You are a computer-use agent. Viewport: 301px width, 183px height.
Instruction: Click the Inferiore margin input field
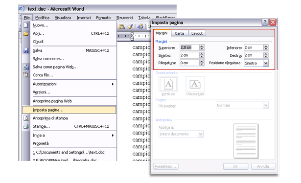coord(254,47)
